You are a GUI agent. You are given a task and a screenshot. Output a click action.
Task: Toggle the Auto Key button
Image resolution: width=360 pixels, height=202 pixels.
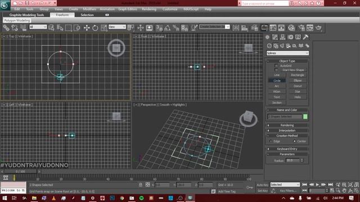coord(262,185)
